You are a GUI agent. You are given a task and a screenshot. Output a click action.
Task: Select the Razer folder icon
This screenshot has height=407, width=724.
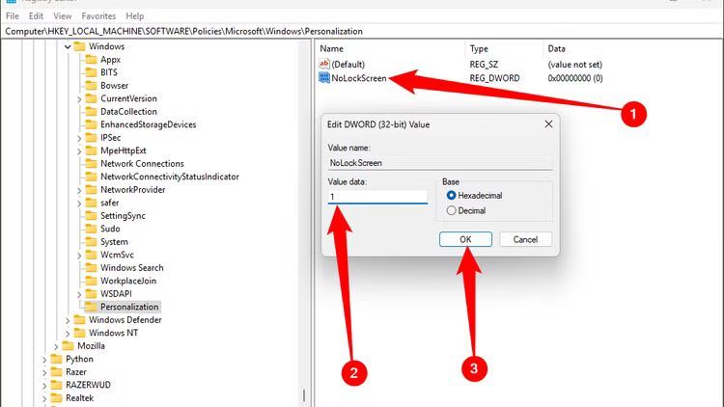tap(56, 371)
